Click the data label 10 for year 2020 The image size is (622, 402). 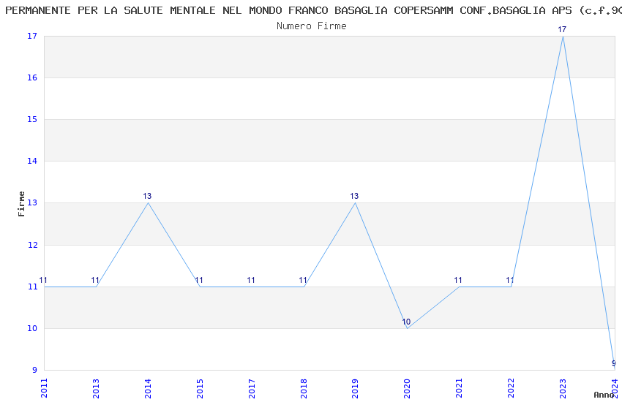click(406, 322)
